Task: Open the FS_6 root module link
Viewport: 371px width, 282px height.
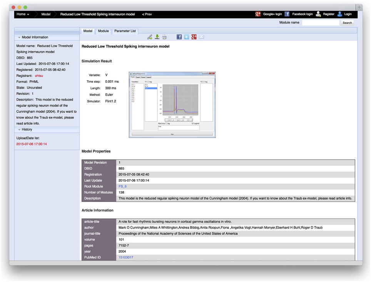Action: [x=122, y=186]
